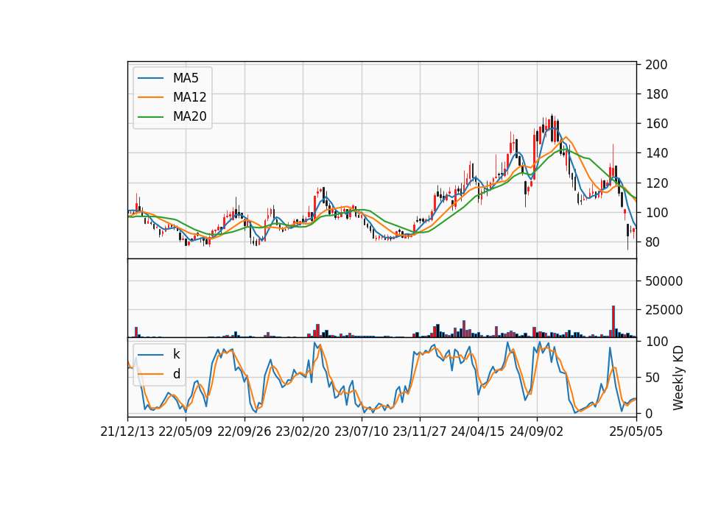Click the orange MA12 legend line sample
The height and width of the screenshot is (508, 707).
pyautogui.click(x=150, y=97)
